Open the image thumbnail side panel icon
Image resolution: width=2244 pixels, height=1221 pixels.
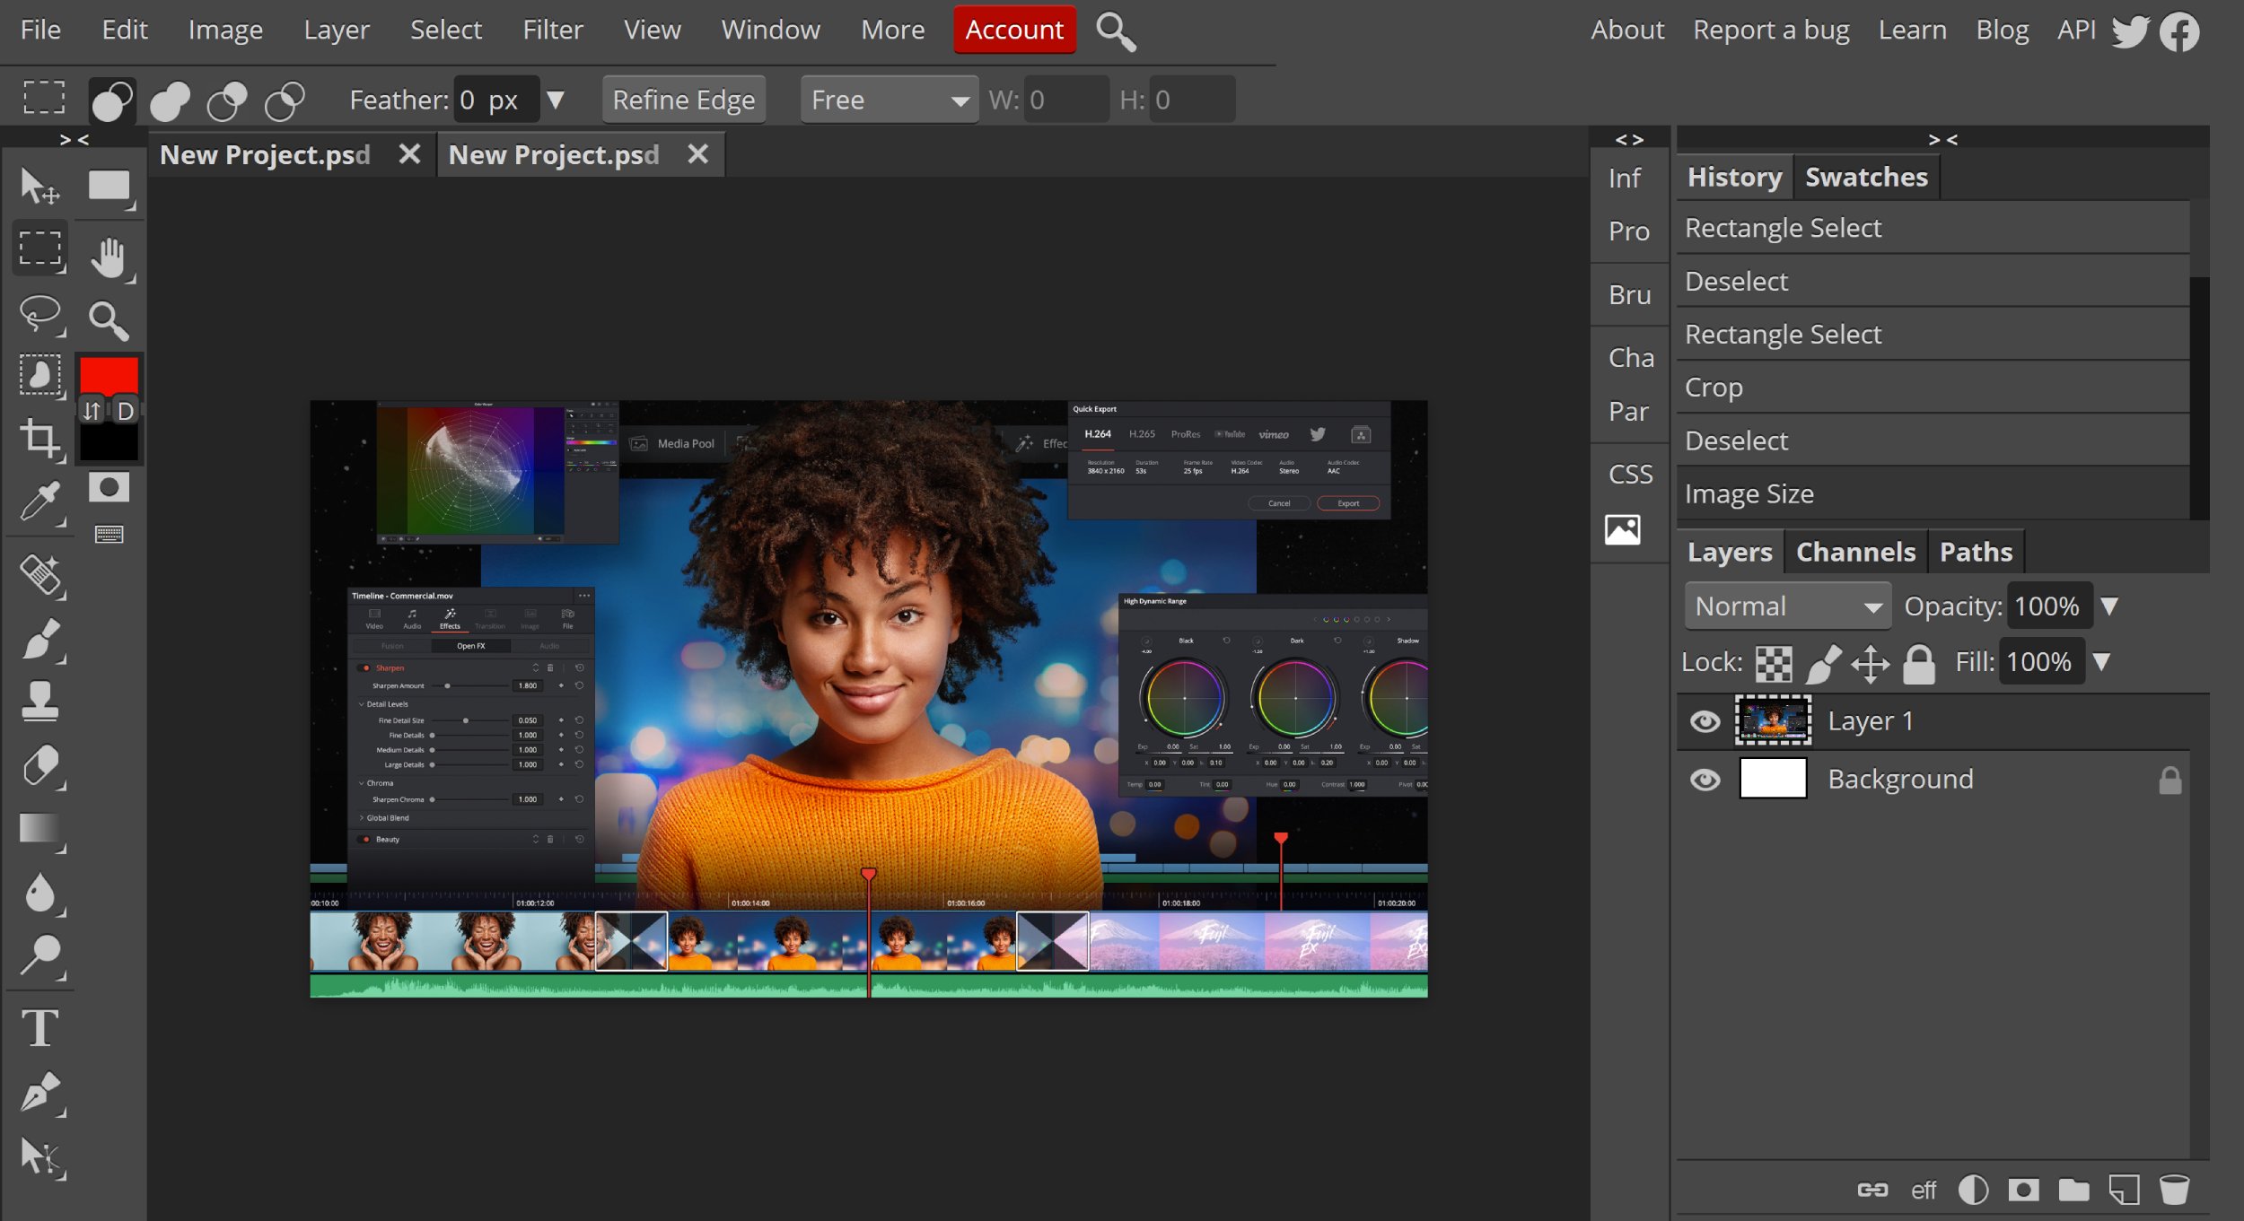[1623, 529]
